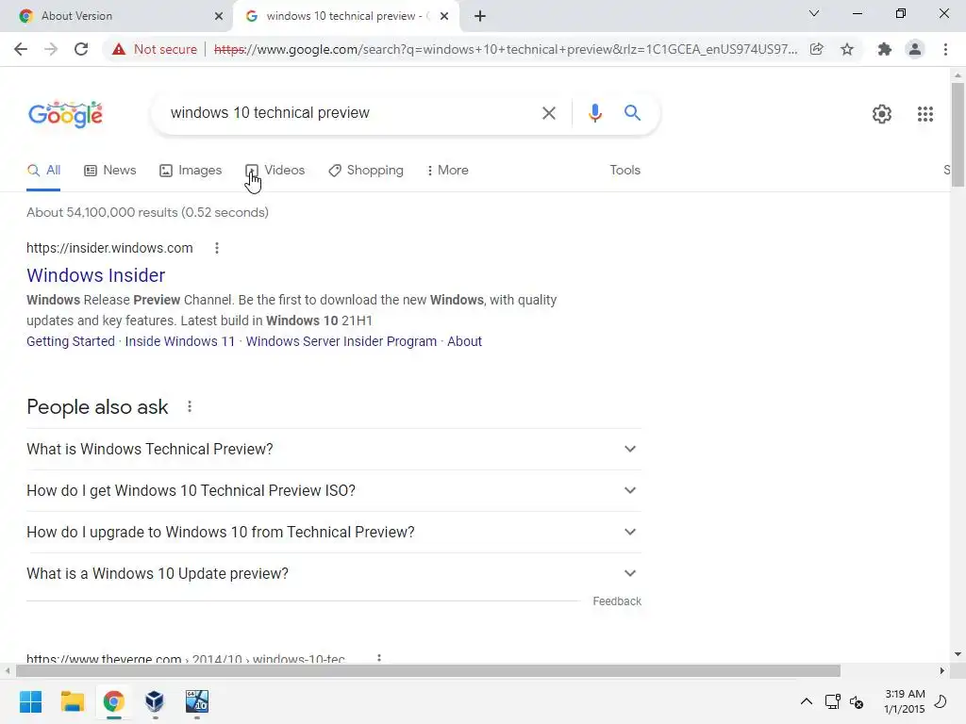Image resolution: width=966 pixels, height=724 pixels.
Task: Switch to Videos results
Action: pyautogui.click(x=275, y=171)
